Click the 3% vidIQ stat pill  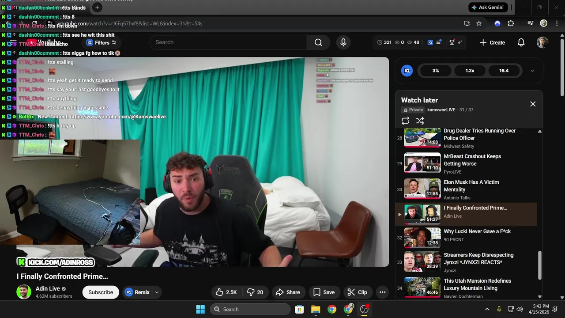tap(436, 71)
